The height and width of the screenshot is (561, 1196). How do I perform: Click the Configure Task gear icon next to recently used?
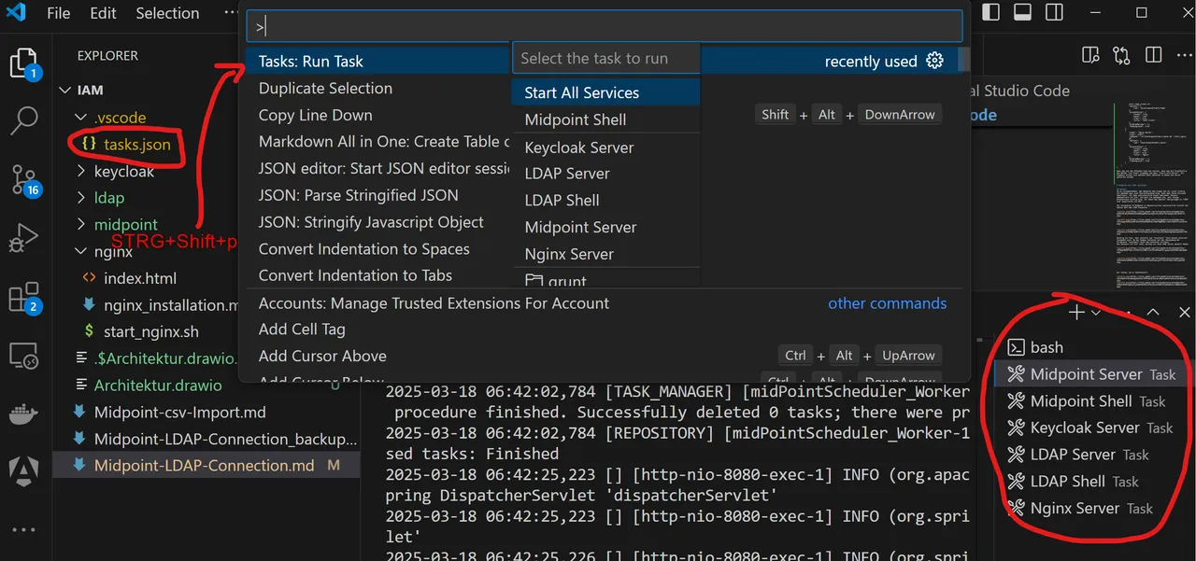(x=934, y=61)
